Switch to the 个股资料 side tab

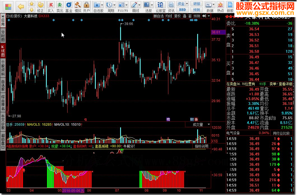[x=3, y=68]
